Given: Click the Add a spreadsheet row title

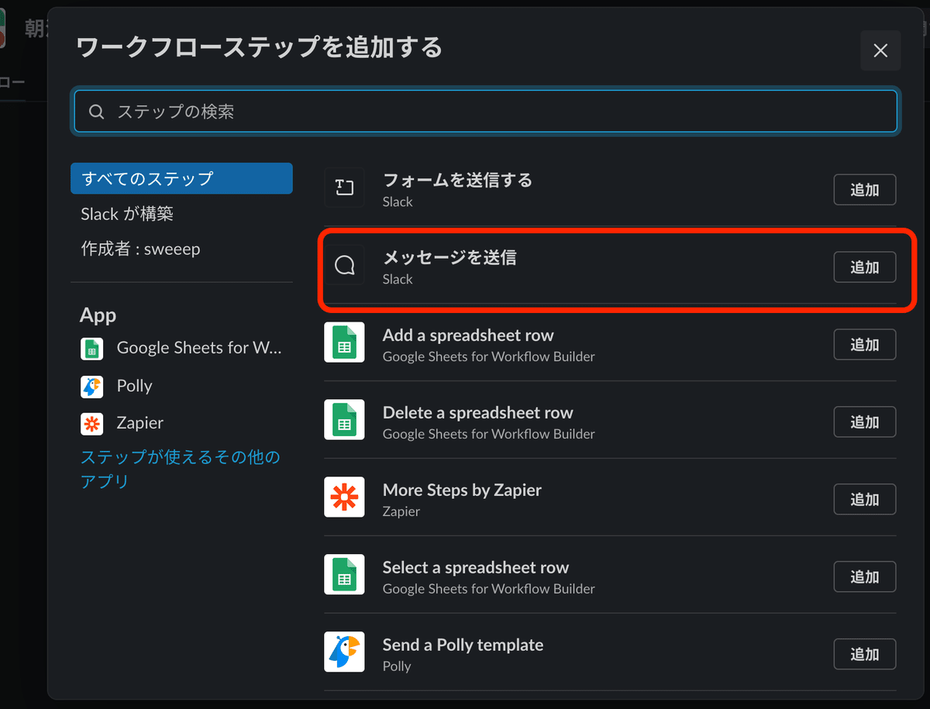Looking at the screenshot, I should (x=468, y=335).
